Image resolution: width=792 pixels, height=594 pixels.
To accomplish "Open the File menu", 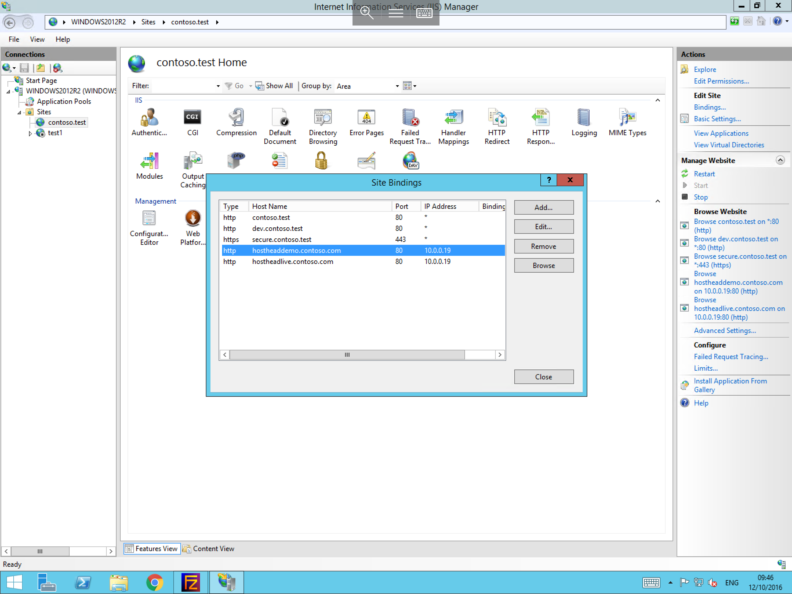I will coord(14,39).
